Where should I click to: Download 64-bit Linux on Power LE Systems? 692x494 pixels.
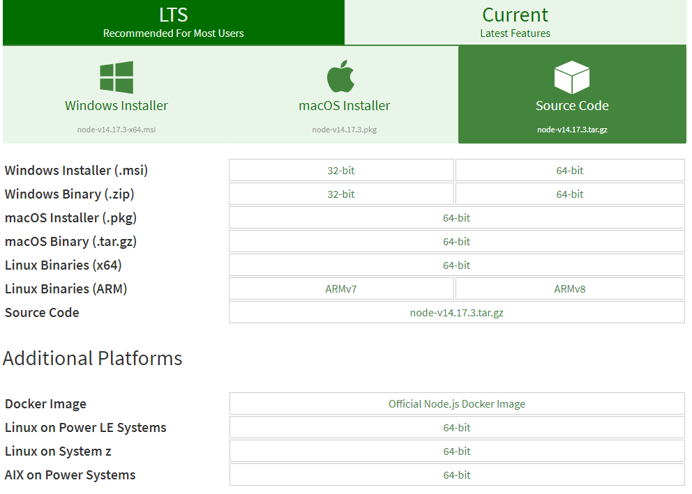(x=457, y=428)
